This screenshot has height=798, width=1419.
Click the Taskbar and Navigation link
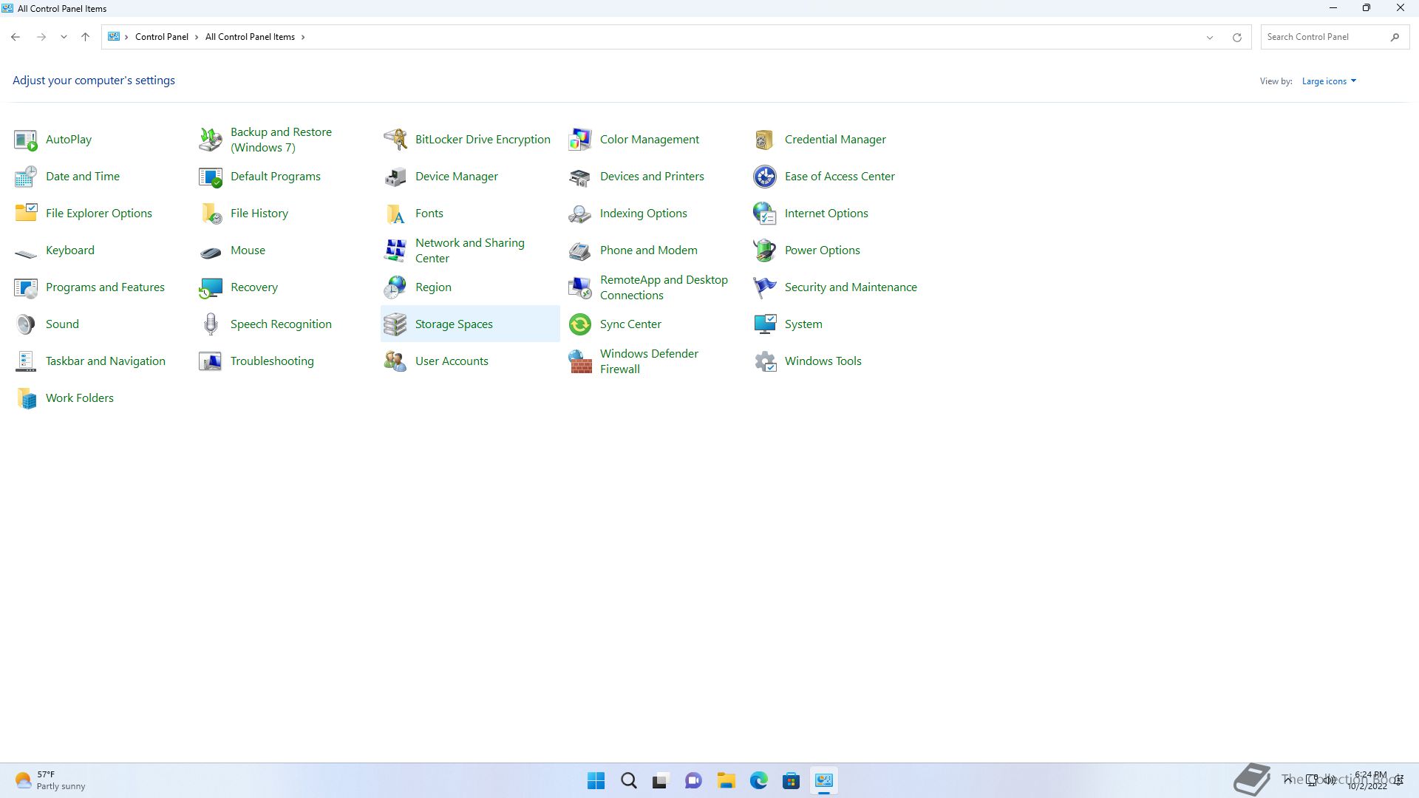pyautogui.click(x=106, y=361)
